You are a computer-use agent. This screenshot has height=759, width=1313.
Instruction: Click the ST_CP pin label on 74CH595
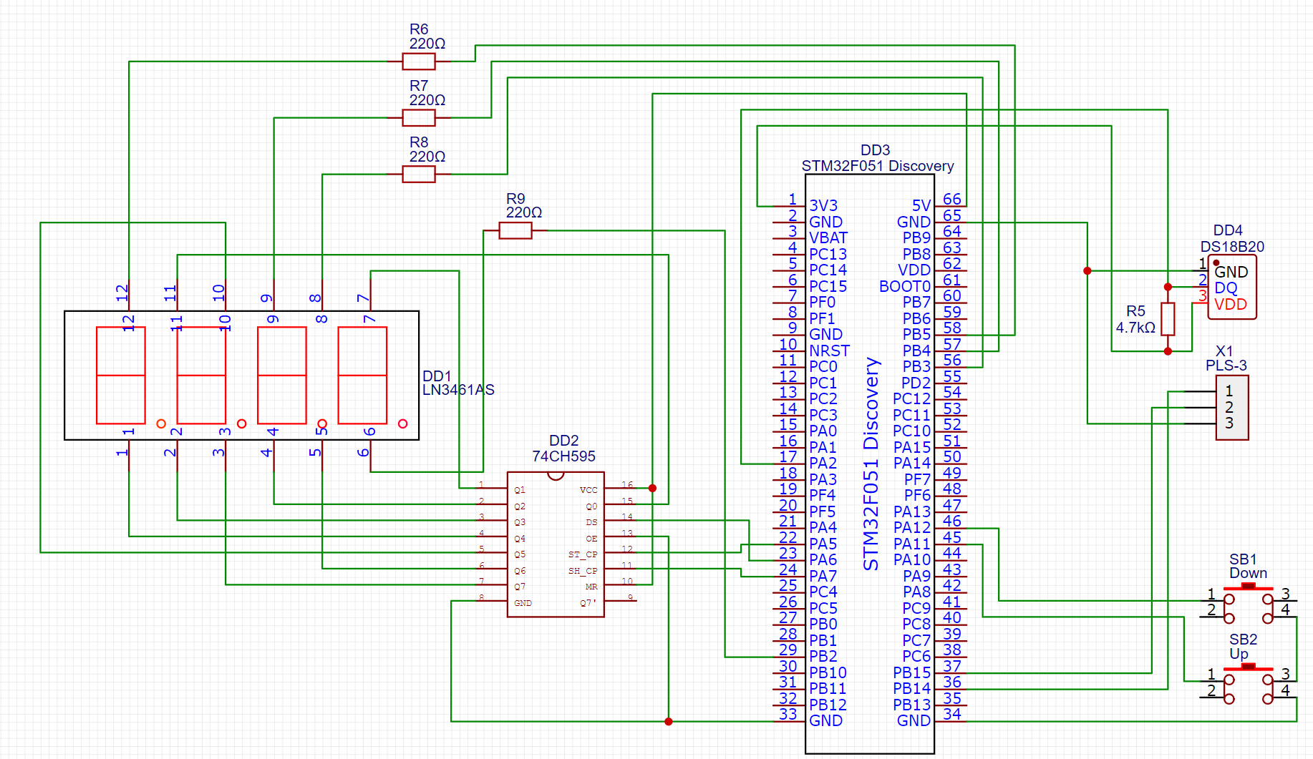point(583,554)
